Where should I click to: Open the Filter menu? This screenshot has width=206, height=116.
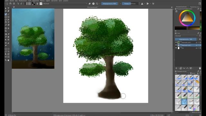coord(42,1)
